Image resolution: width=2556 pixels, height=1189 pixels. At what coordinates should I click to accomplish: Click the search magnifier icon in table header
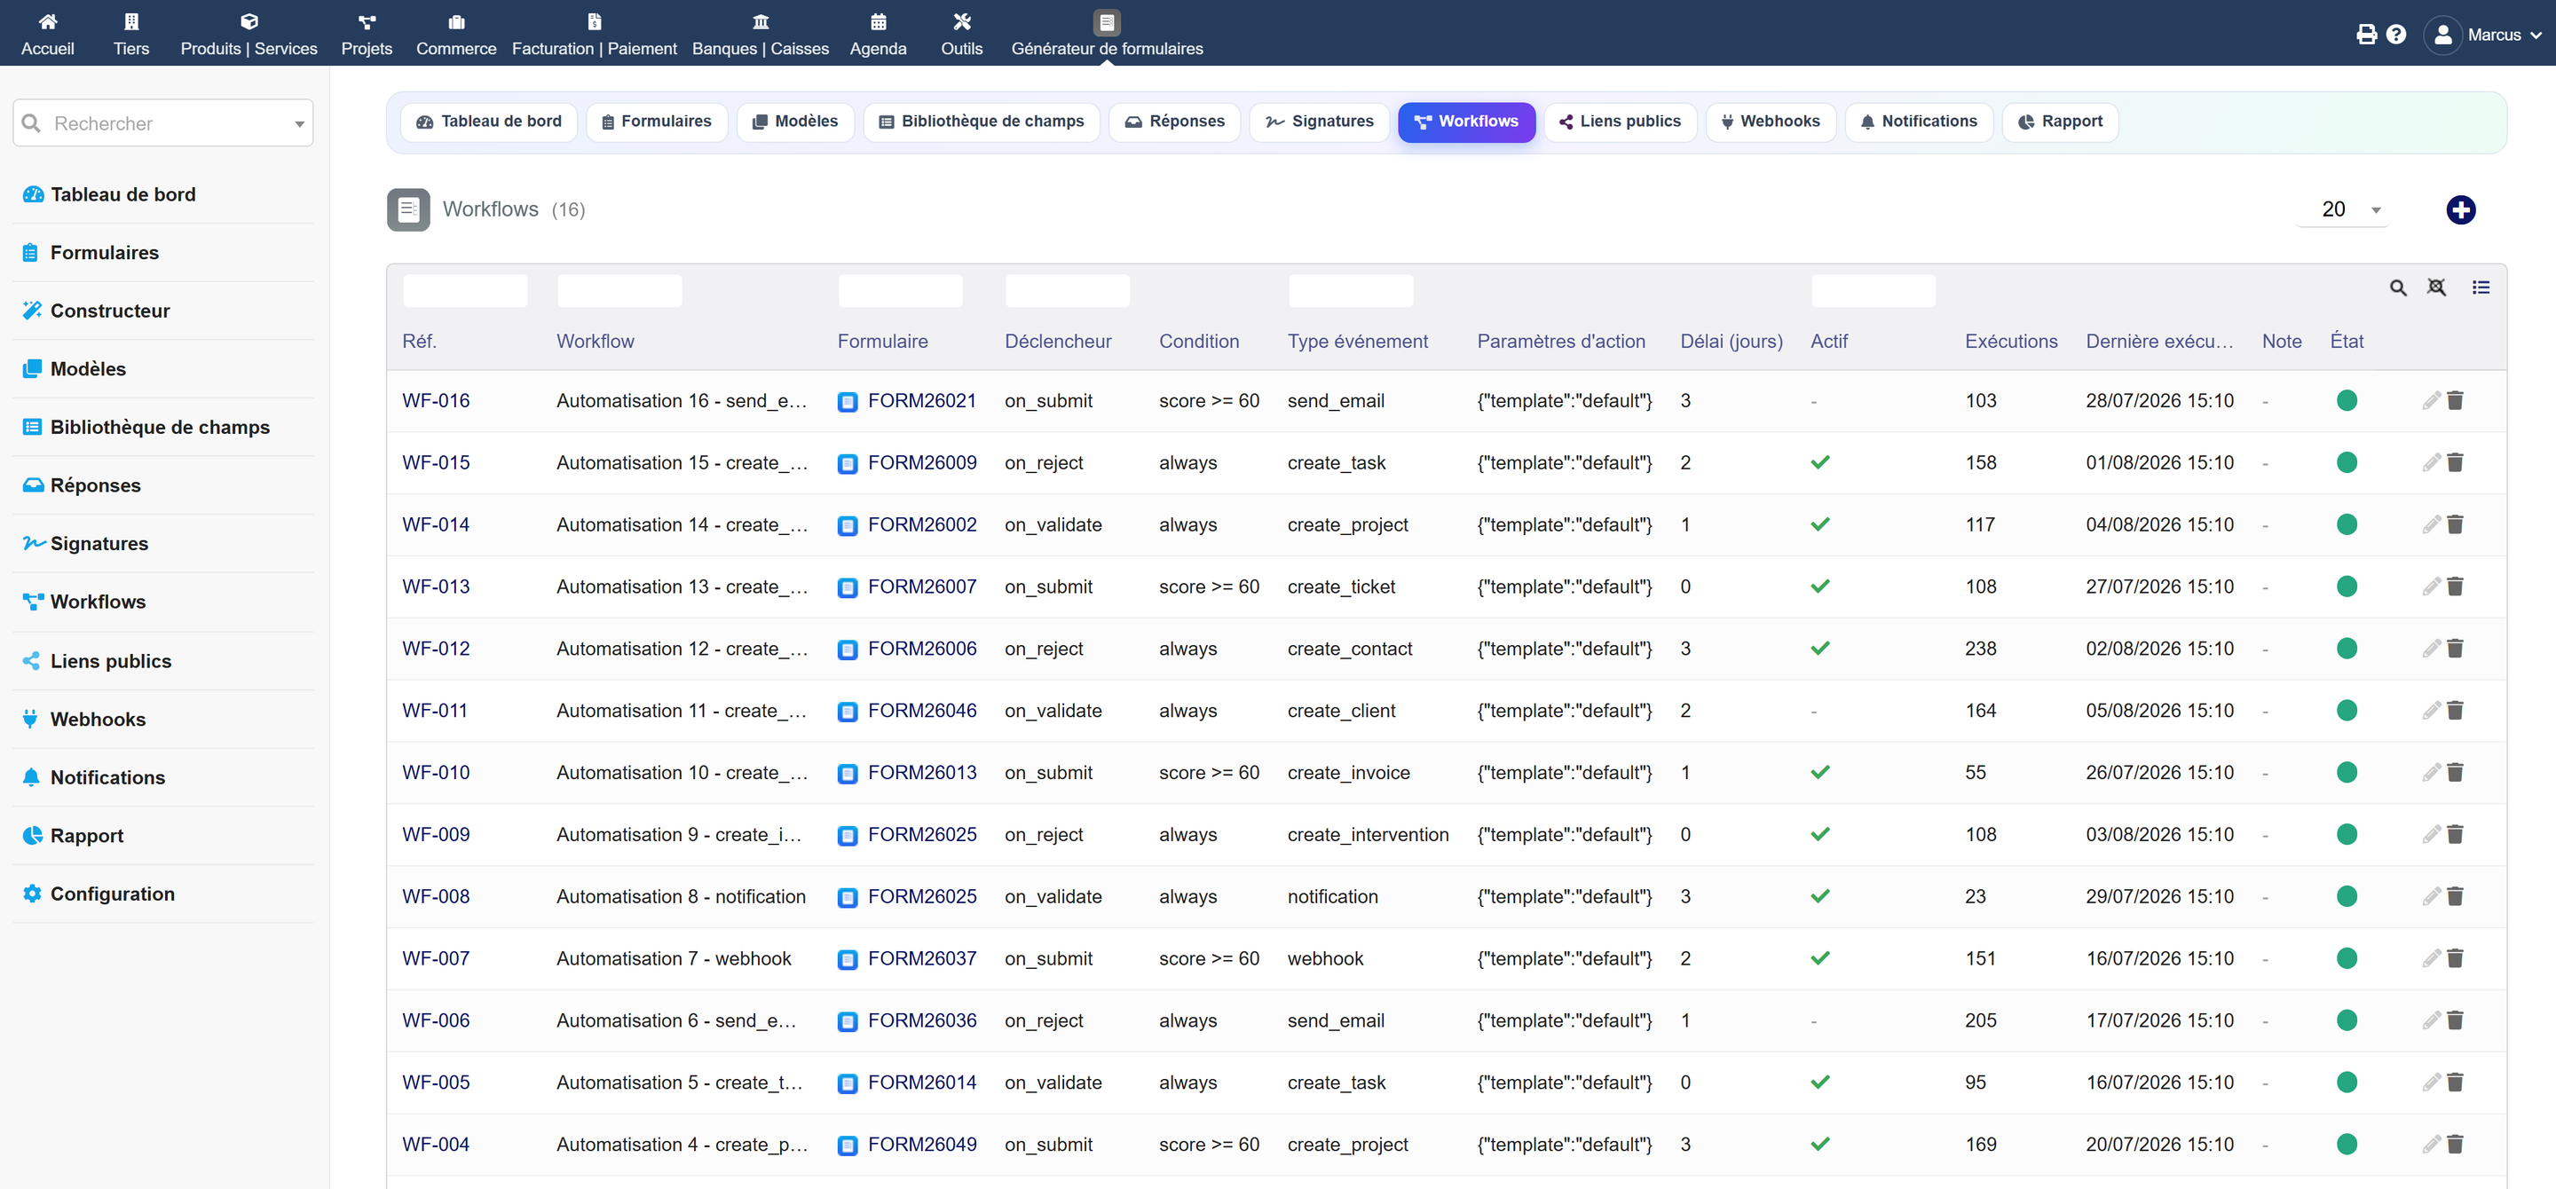coord(2397,287)
